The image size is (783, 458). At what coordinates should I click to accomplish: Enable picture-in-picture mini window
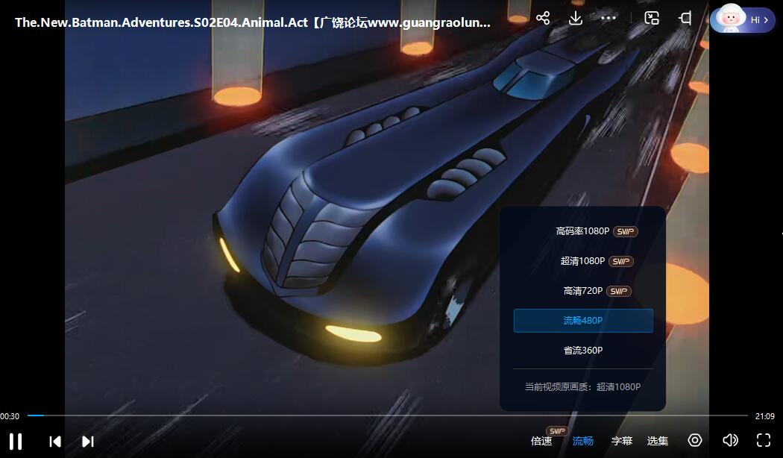pyautogui.click(x=652, y=19)
